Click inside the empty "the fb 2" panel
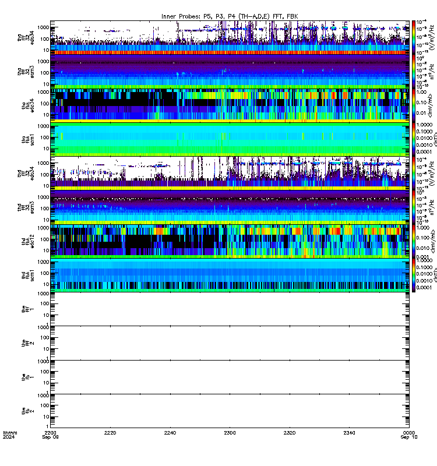Screen dimensions: 437x466 click(230, 411)
